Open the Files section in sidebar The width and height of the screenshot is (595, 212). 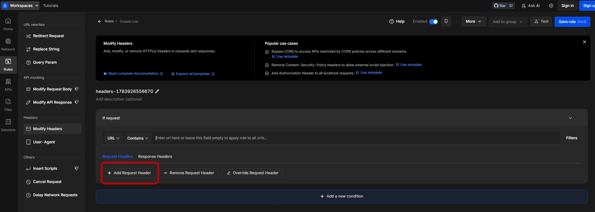[x=8, y=105]
